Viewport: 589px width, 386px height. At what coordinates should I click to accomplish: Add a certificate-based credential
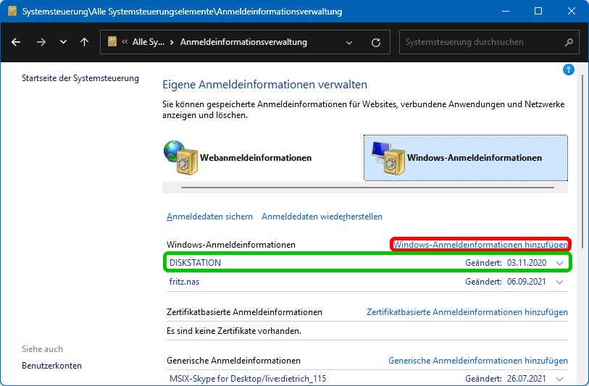(467, 312)
